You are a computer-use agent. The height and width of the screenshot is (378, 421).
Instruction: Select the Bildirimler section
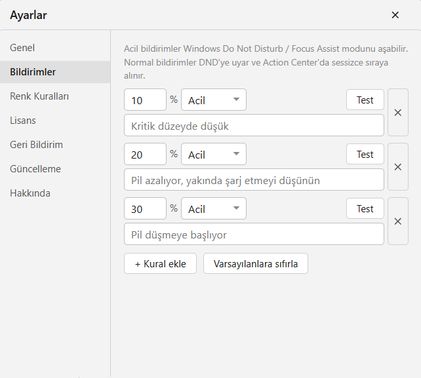[x=55, y=72]
